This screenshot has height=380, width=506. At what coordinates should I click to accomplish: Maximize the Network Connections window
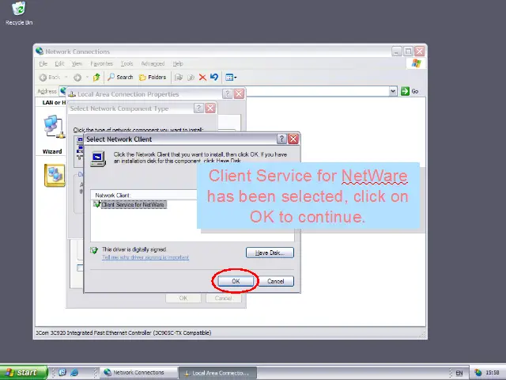[408, 51]
